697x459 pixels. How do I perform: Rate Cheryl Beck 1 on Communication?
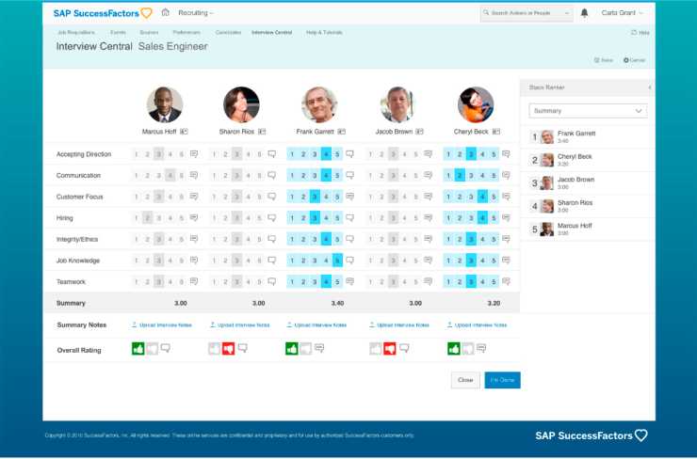pos(448,175)
